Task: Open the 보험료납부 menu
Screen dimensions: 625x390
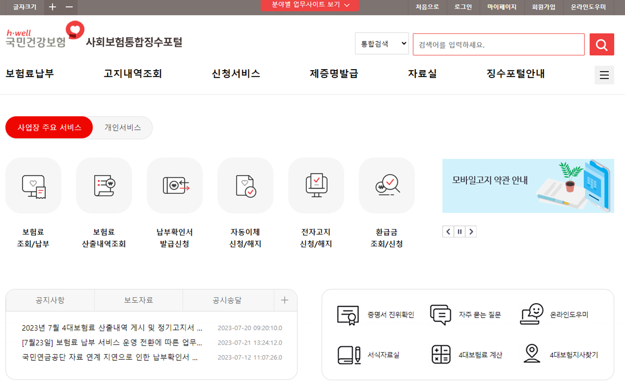Action: [x=30, y=74]
